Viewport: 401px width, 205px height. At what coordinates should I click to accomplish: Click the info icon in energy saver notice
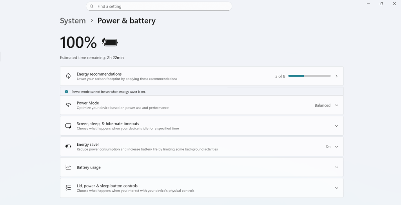coord(67,91)
